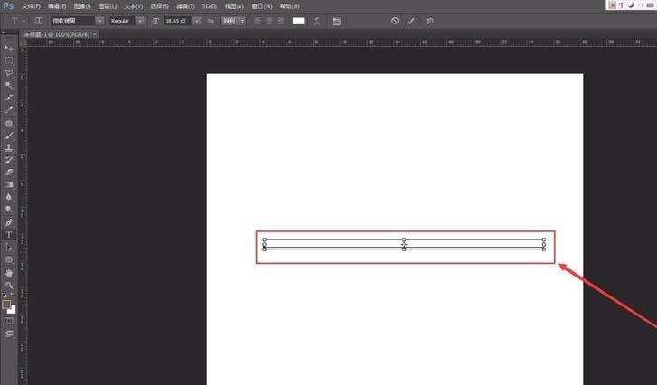Select the Hand tool
Screen dimensions: 657x385
point(9,272)
